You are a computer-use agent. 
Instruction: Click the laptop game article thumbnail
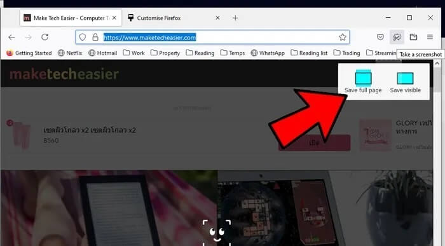point(325,208)
